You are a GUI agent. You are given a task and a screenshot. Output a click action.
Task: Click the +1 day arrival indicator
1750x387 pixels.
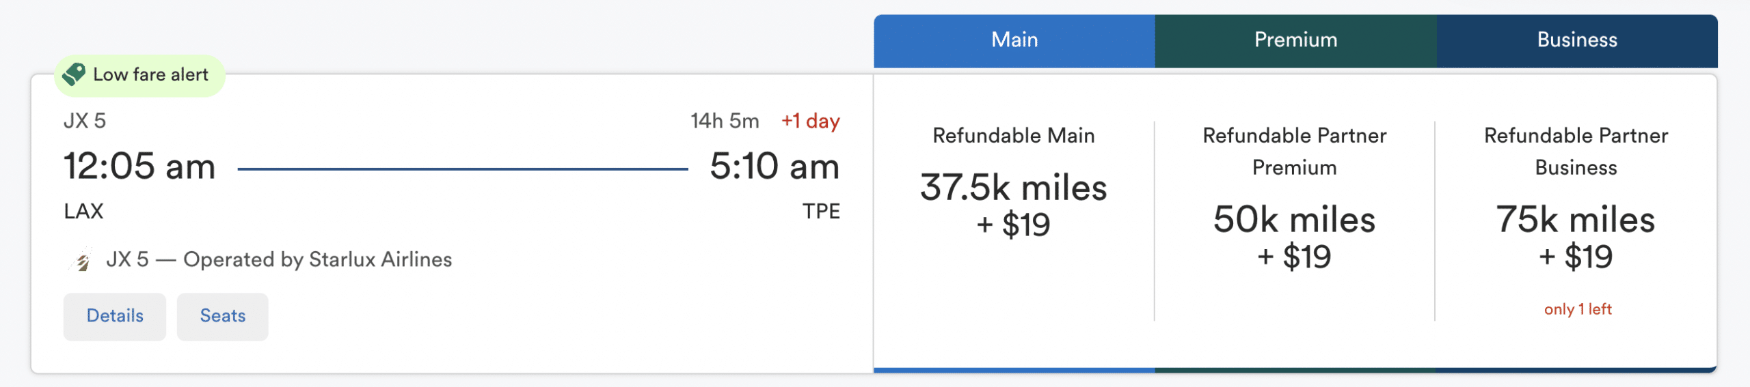(x=811, y=121)
